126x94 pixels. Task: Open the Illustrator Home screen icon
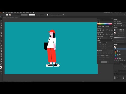pyautogui.click(x=3, y=13)
